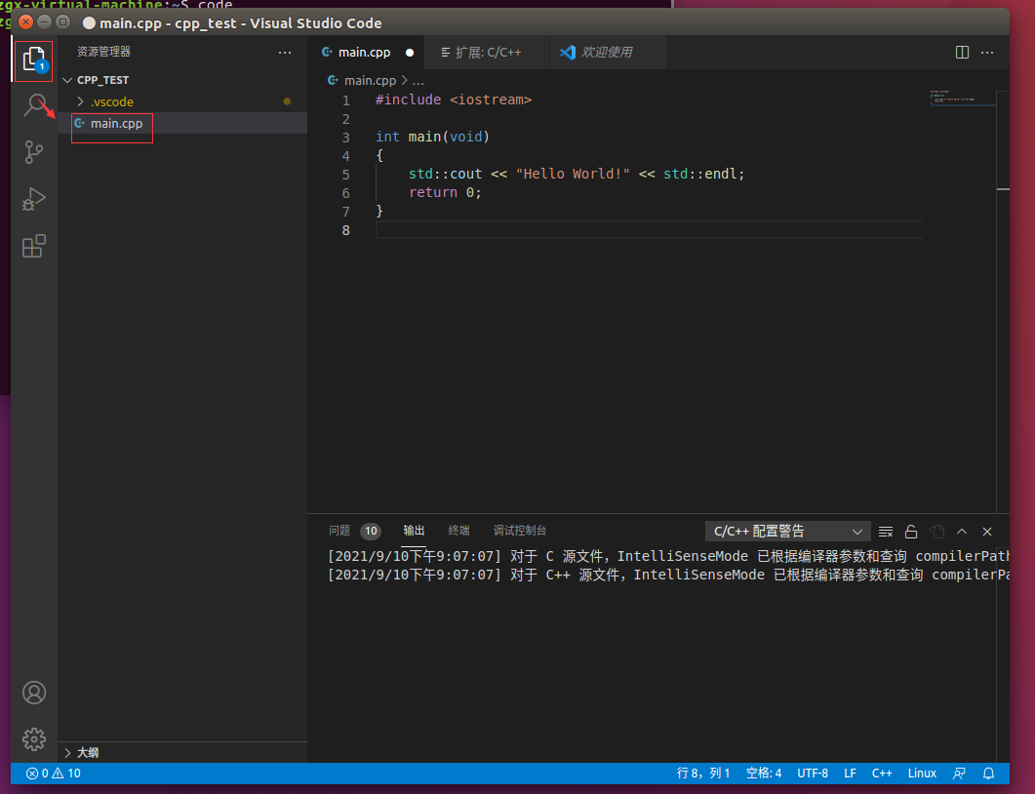Close the bottom output panel
The height and width of the screenshot is (794, 1035).
(x=987, y=532)
